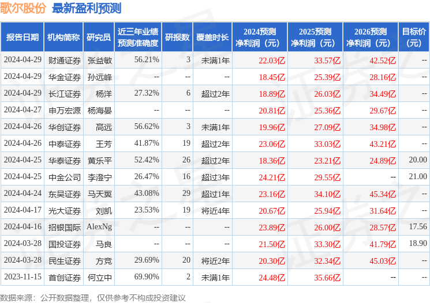
Task: Click the date 2024-04-17
Action: [x=23, y=210]
